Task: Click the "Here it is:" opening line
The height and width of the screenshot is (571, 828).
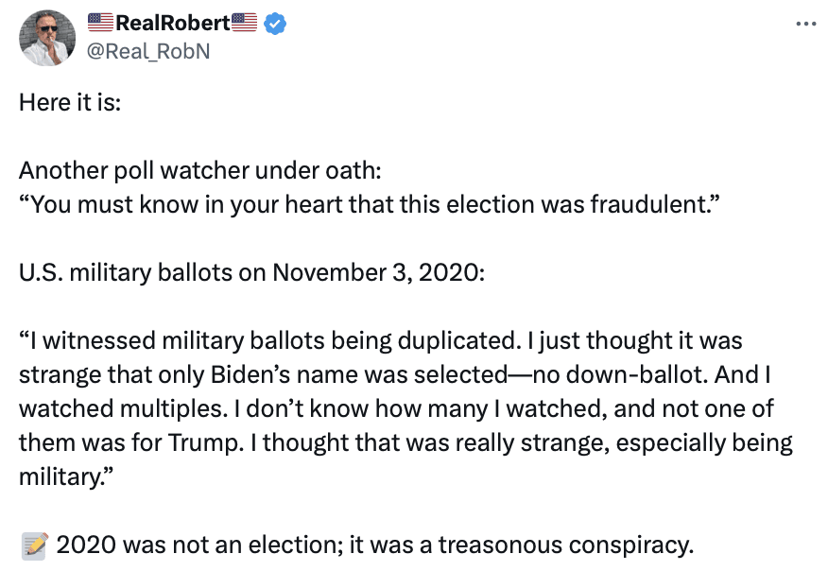Action: 70,102
